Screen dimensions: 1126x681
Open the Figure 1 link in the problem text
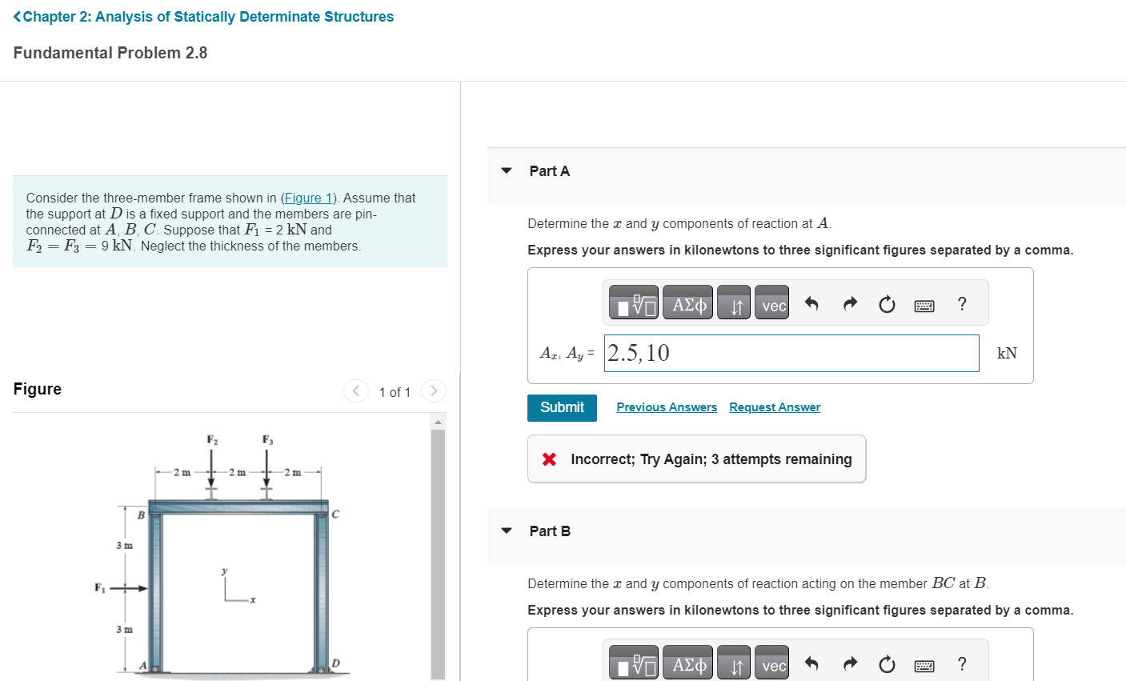point(308,198)
